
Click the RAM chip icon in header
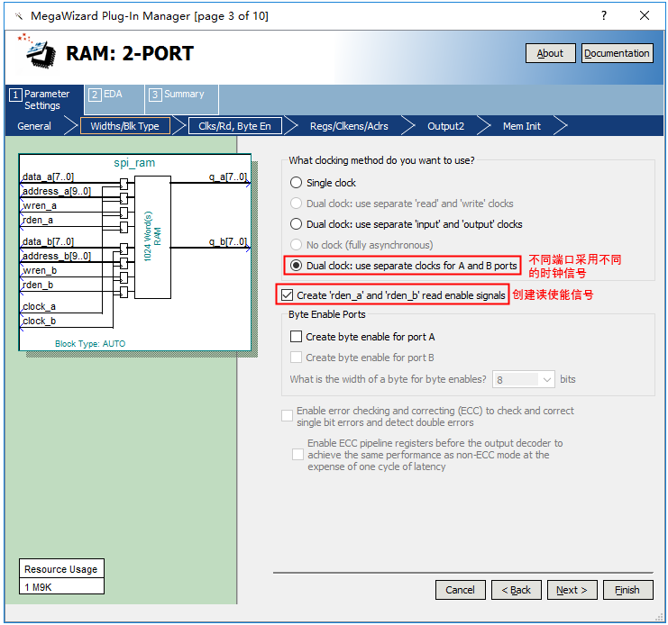pyautogui.click(x=36, y=54)
